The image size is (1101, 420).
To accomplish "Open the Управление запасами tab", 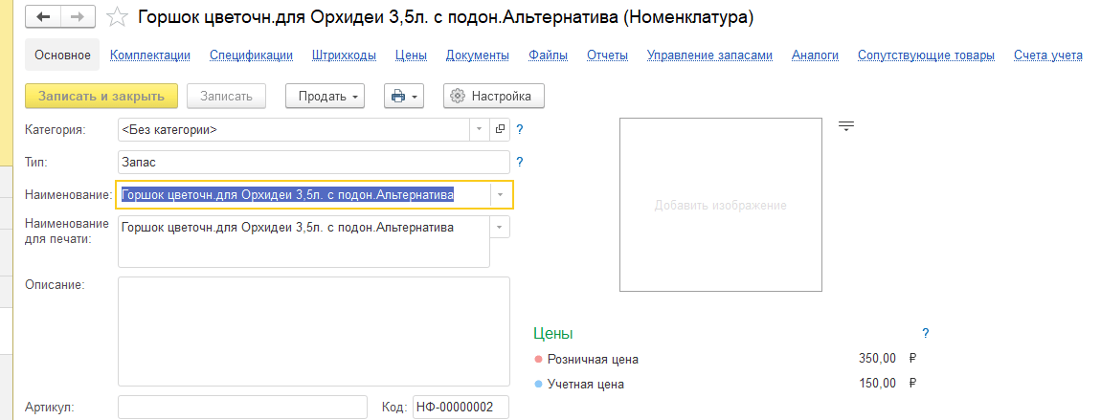I will tap(708, 55).
